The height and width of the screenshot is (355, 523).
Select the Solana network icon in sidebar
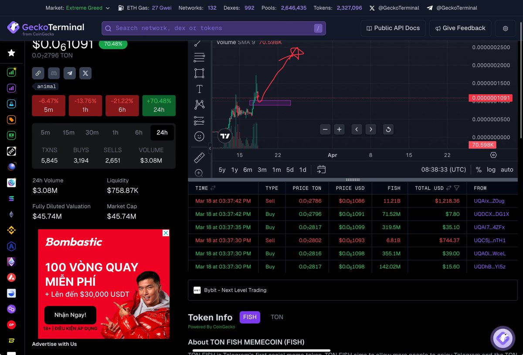(x=11, y=198)
